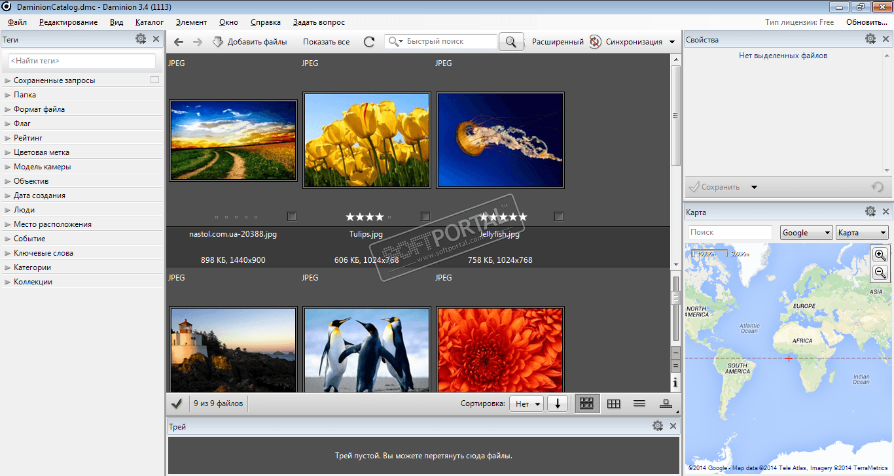Click the Обновить link
Screen dimensions: 894x476
(867, 22)
